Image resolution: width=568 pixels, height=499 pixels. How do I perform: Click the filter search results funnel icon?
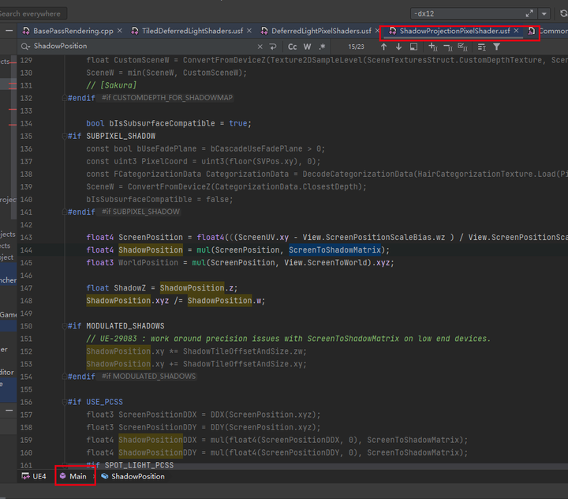(x=496, y=47)
